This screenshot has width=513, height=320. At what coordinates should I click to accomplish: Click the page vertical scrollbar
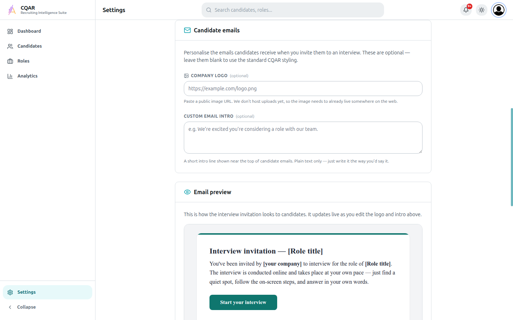coord(512,157)
